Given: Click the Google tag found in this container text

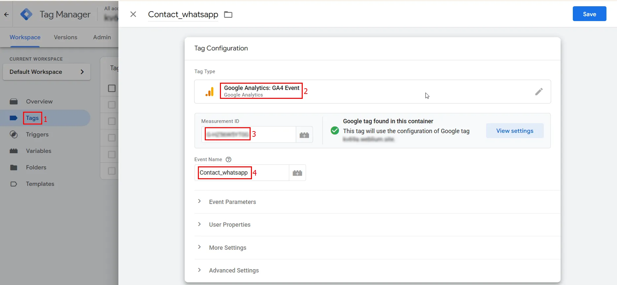Looking at the screenshot, I should click(x=388, y=121).
